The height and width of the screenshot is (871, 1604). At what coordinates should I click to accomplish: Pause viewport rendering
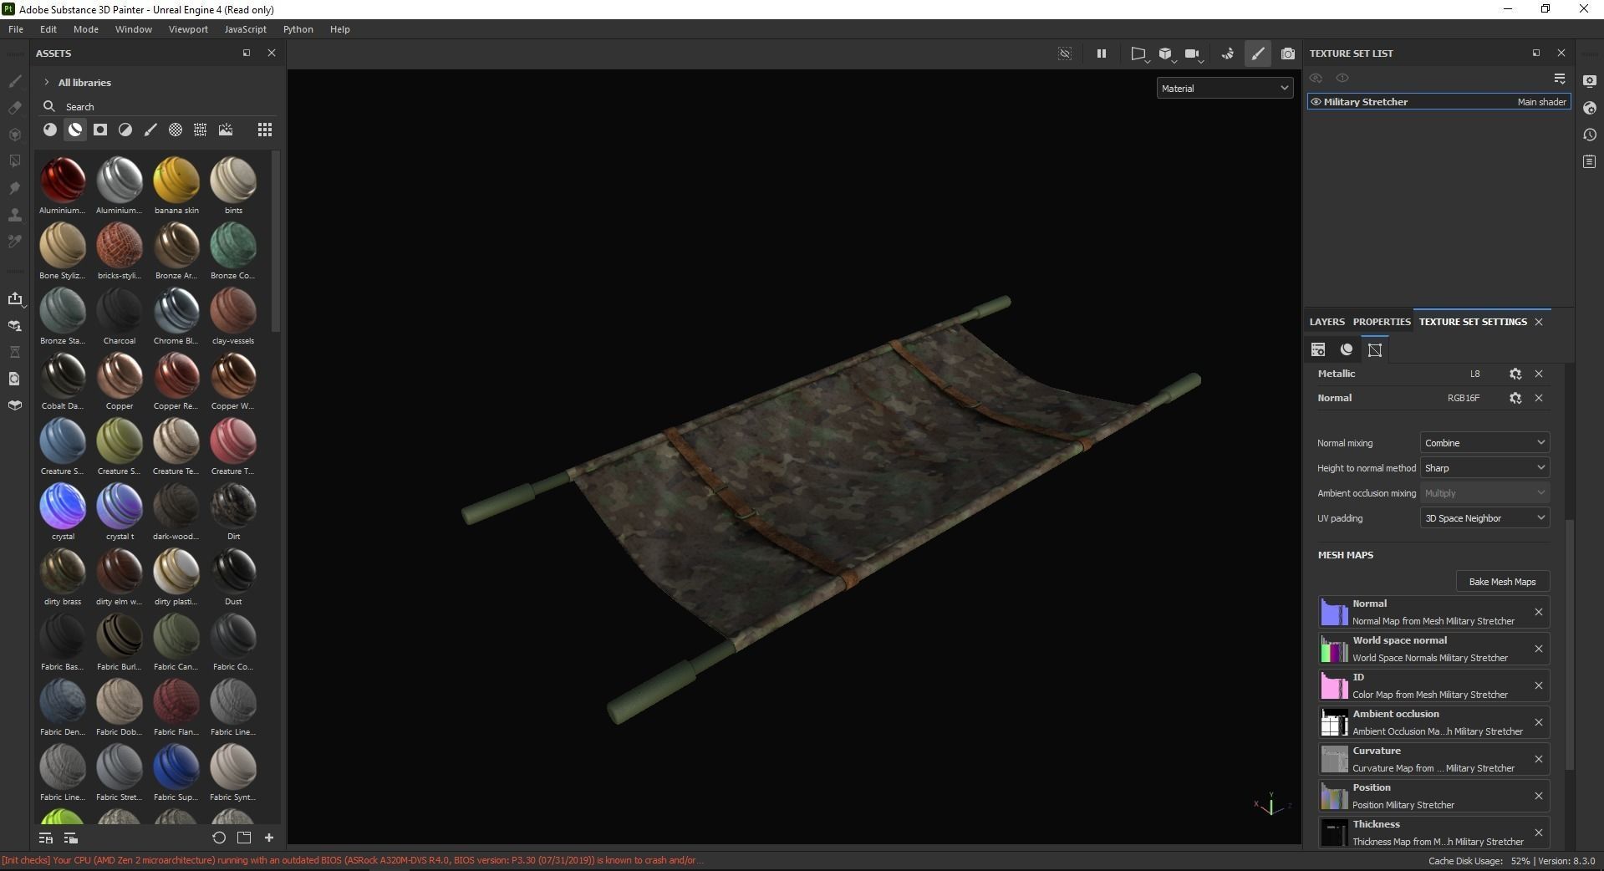click(1102, 53)
